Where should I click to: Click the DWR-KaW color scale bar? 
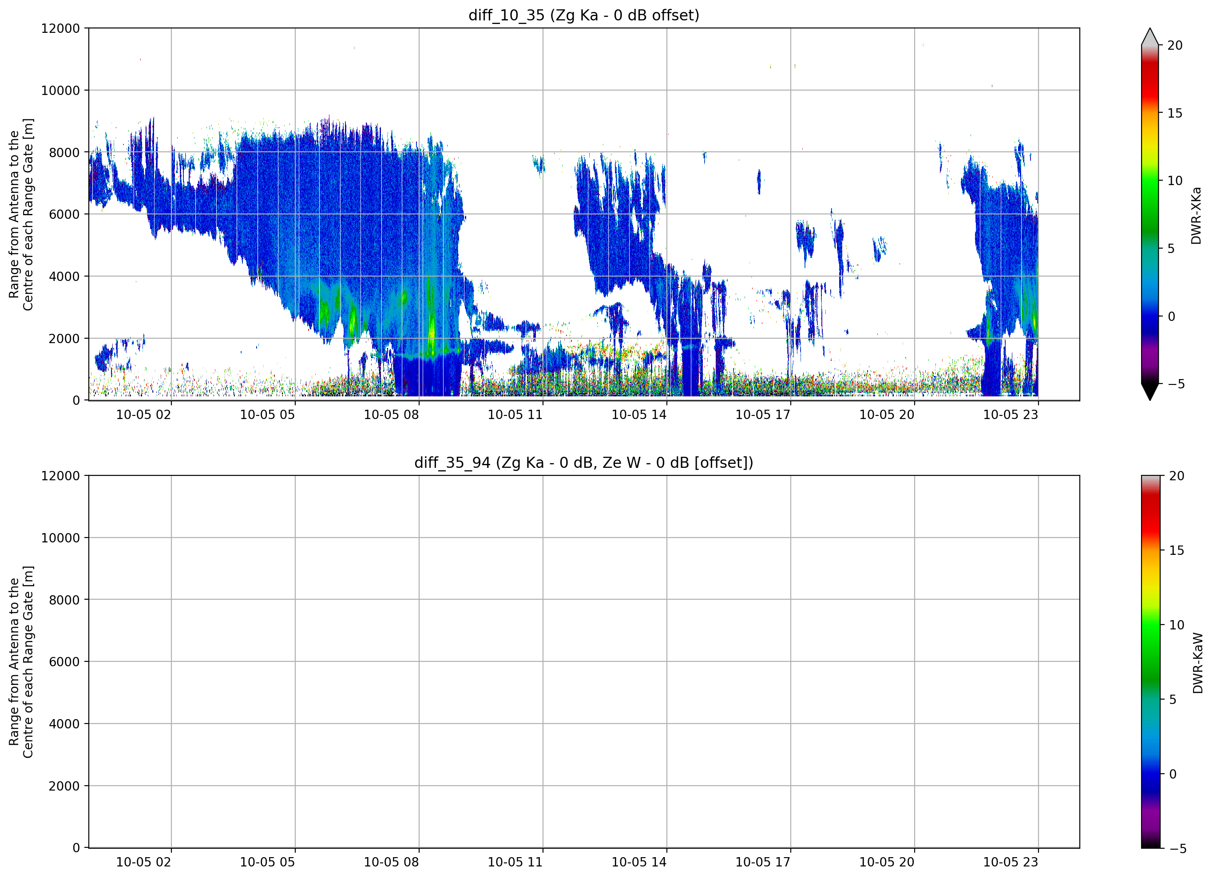coord(1151,662)
